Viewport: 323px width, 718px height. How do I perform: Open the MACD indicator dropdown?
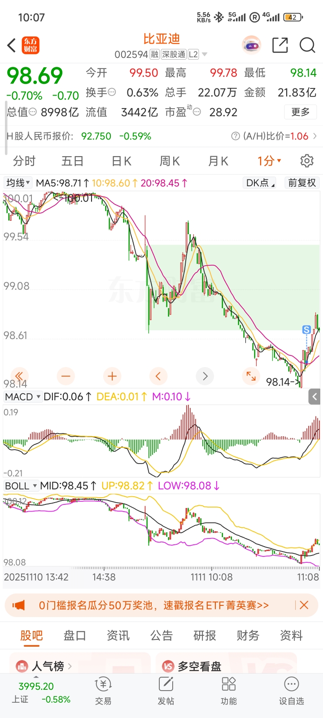[x=23, y=397]
